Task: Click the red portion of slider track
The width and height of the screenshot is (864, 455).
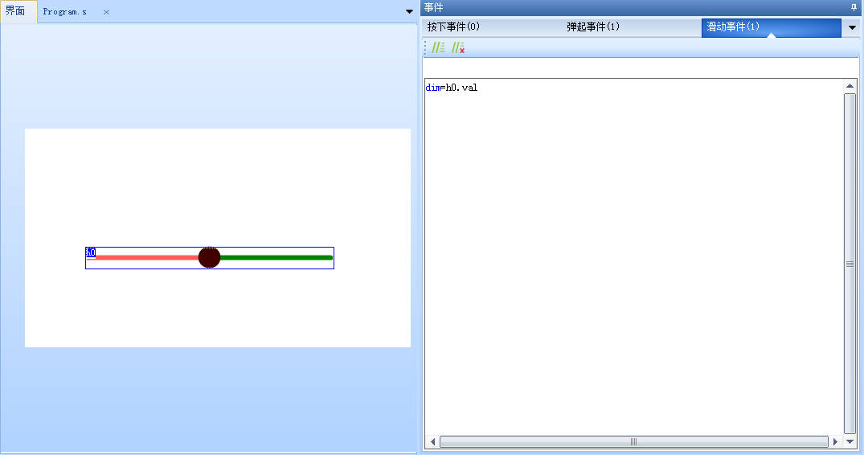Action: (x=149, y=257)
